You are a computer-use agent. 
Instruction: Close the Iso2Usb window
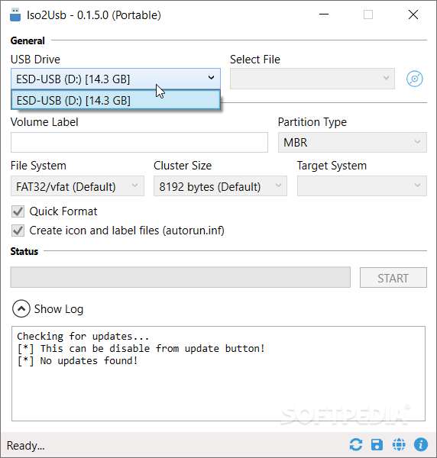(413, 15)
